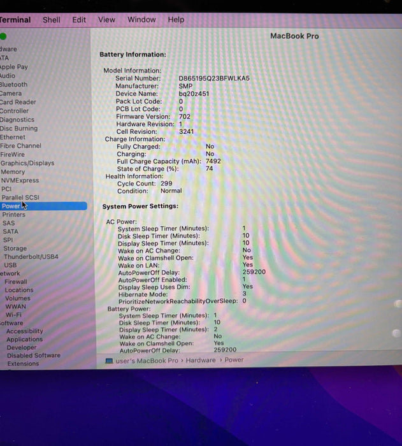This screenshot has width=402, height=446.
Task: Click the laptop icon in path bar
Action: pos(109,361)
